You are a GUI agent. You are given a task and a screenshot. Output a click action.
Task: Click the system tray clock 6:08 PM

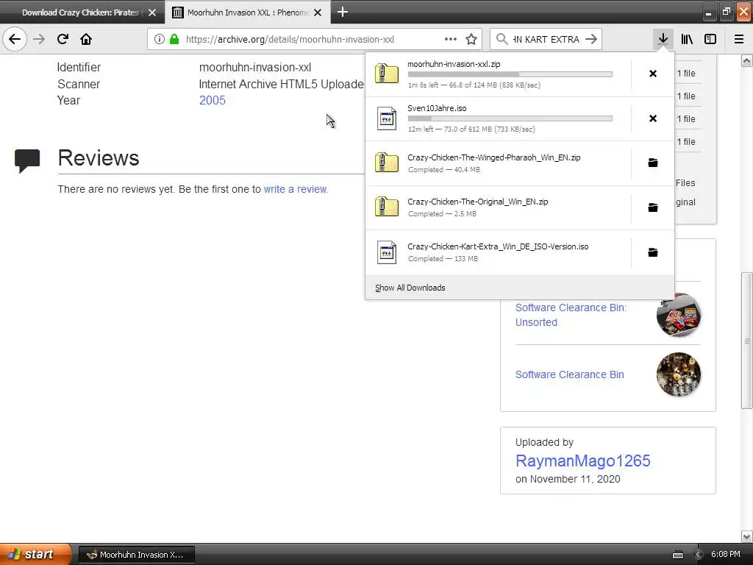click(x=725, y=555)
